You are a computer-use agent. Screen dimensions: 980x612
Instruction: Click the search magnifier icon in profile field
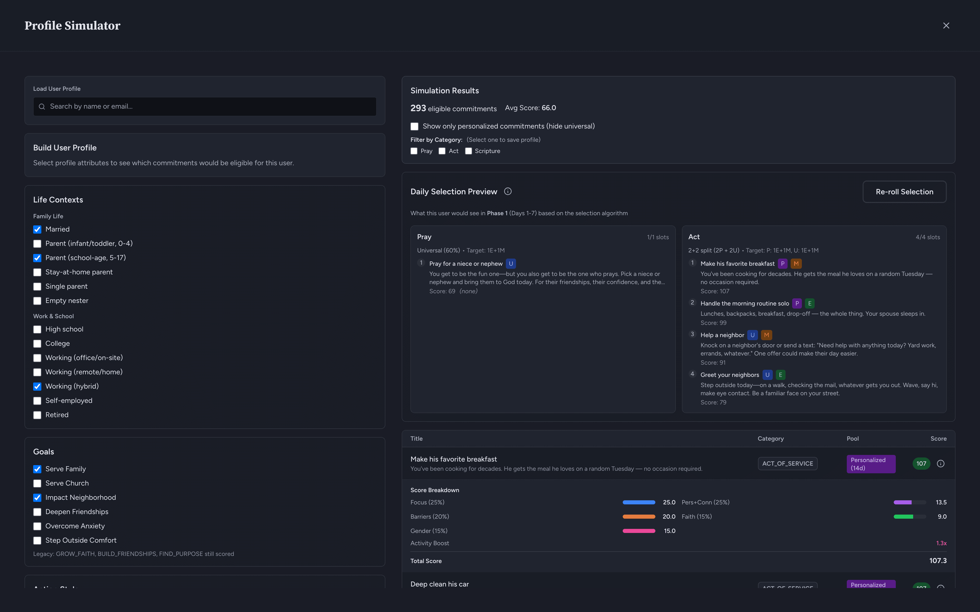42,106
